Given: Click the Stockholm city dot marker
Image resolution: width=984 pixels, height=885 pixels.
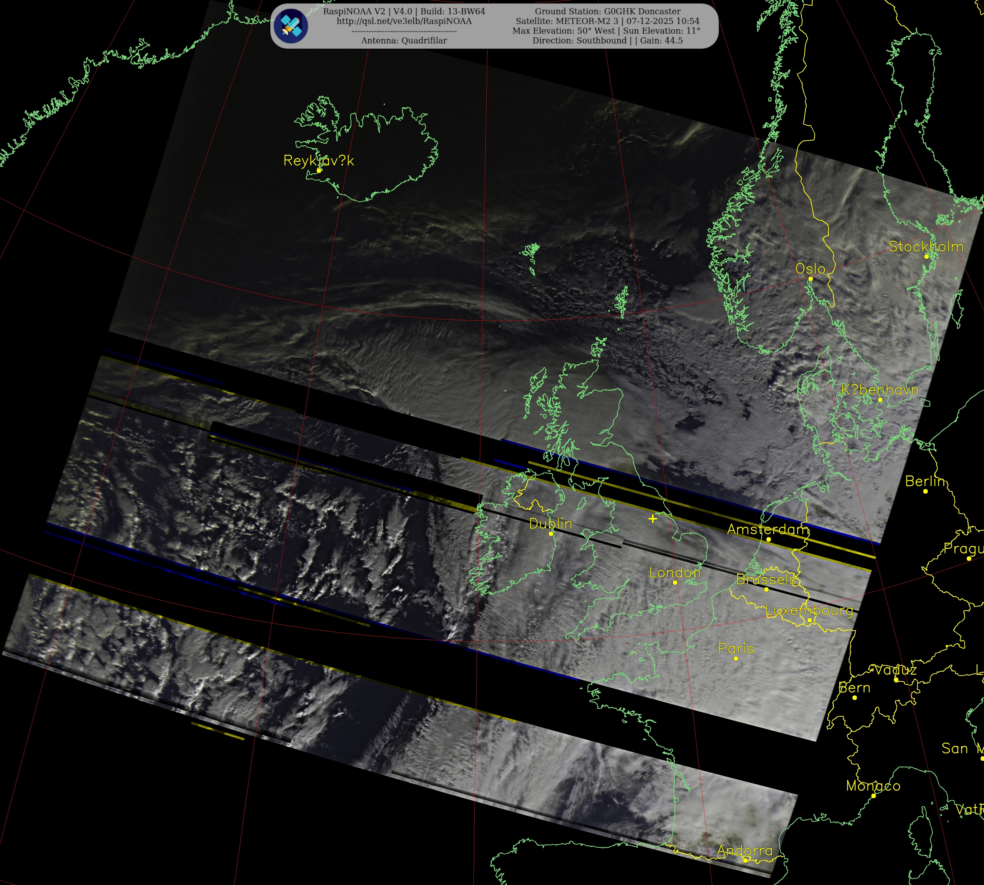Looking at the screenshot, I should click(x=926, y=256).
